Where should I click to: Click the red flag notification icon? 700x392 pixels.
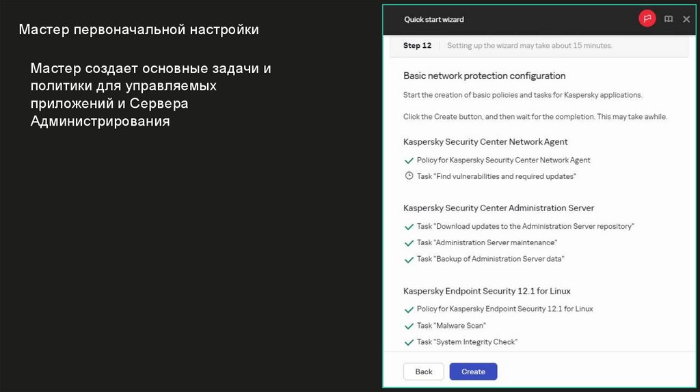647,19
